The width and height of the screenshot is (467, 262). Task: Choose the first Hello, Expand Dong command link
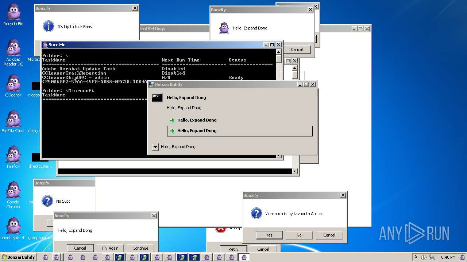[x=240, y=120]
